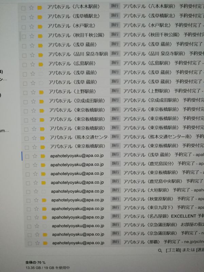
Task: Toggle importance marker on 〈京成成田駅前〉 email
Action: (41, 101)
